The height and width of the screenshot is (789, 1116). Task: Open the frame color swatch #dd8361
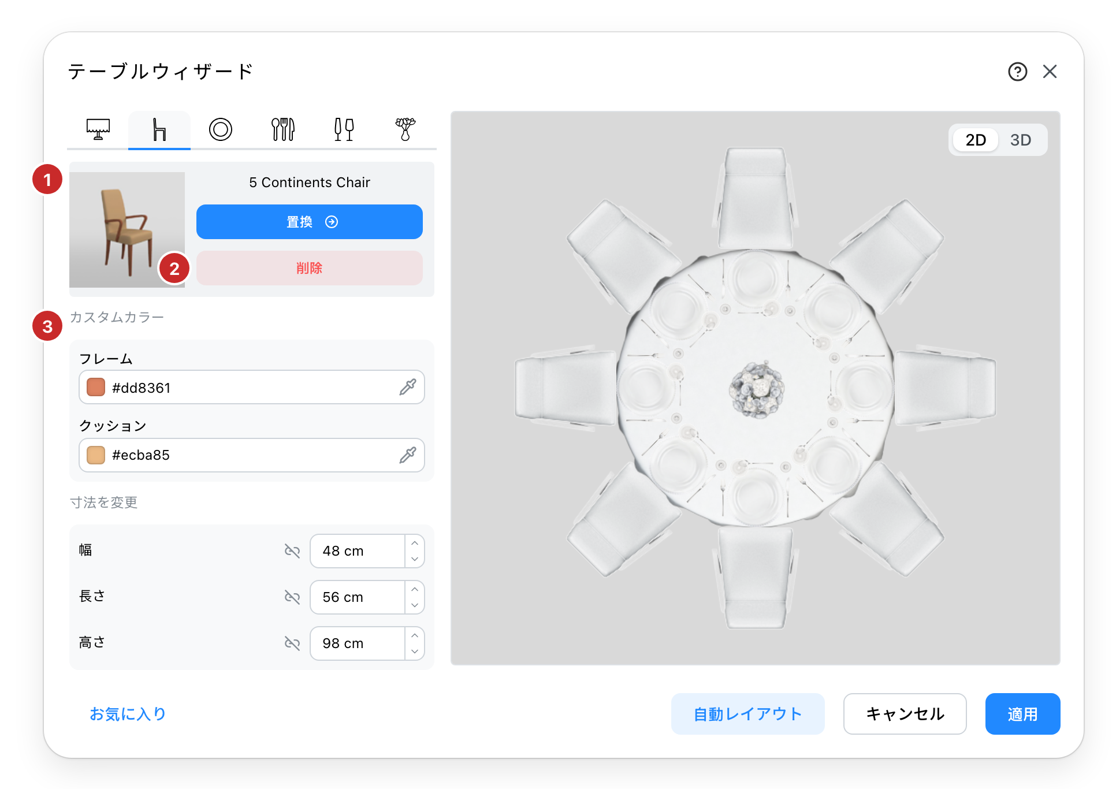[x=96, y=387]
